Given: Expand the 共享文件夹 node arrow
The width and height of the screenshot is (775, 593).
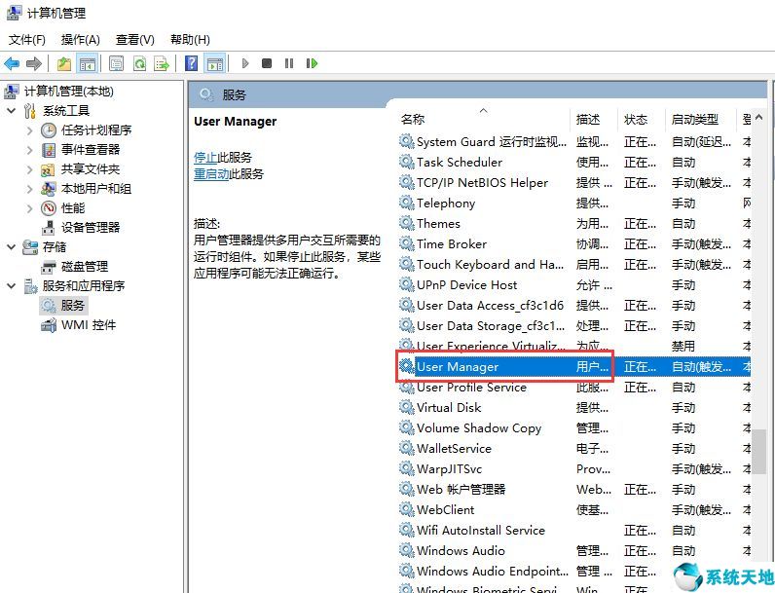Looking at the screenshot, I should point(29,169).
